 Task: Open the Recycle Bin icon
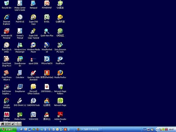[7, 3]
